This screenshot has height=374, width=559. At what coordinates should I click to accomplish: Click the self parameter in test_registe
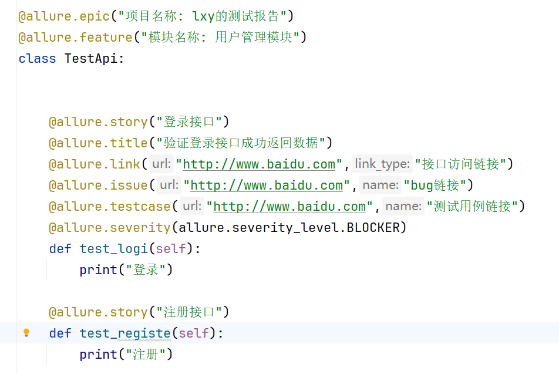click(194, 333)
